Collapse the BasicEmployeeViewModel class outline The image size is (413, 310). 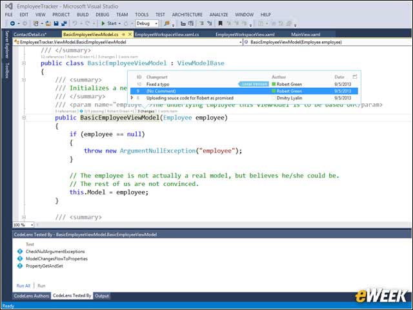pos(24,63)
